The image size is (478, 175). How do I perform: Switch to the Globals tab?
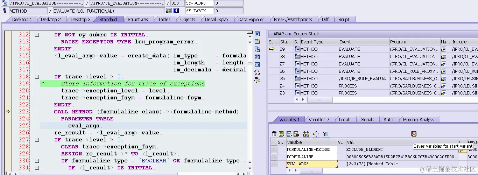pyautogui.click(x=367, y=119)
